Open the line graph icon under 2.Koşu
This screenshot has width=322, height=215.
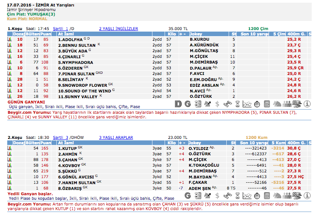point(247,196)
